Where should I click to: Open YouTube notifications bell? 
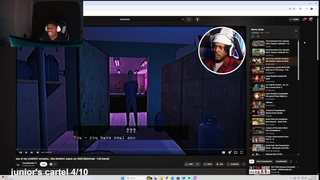click(304, 19)
